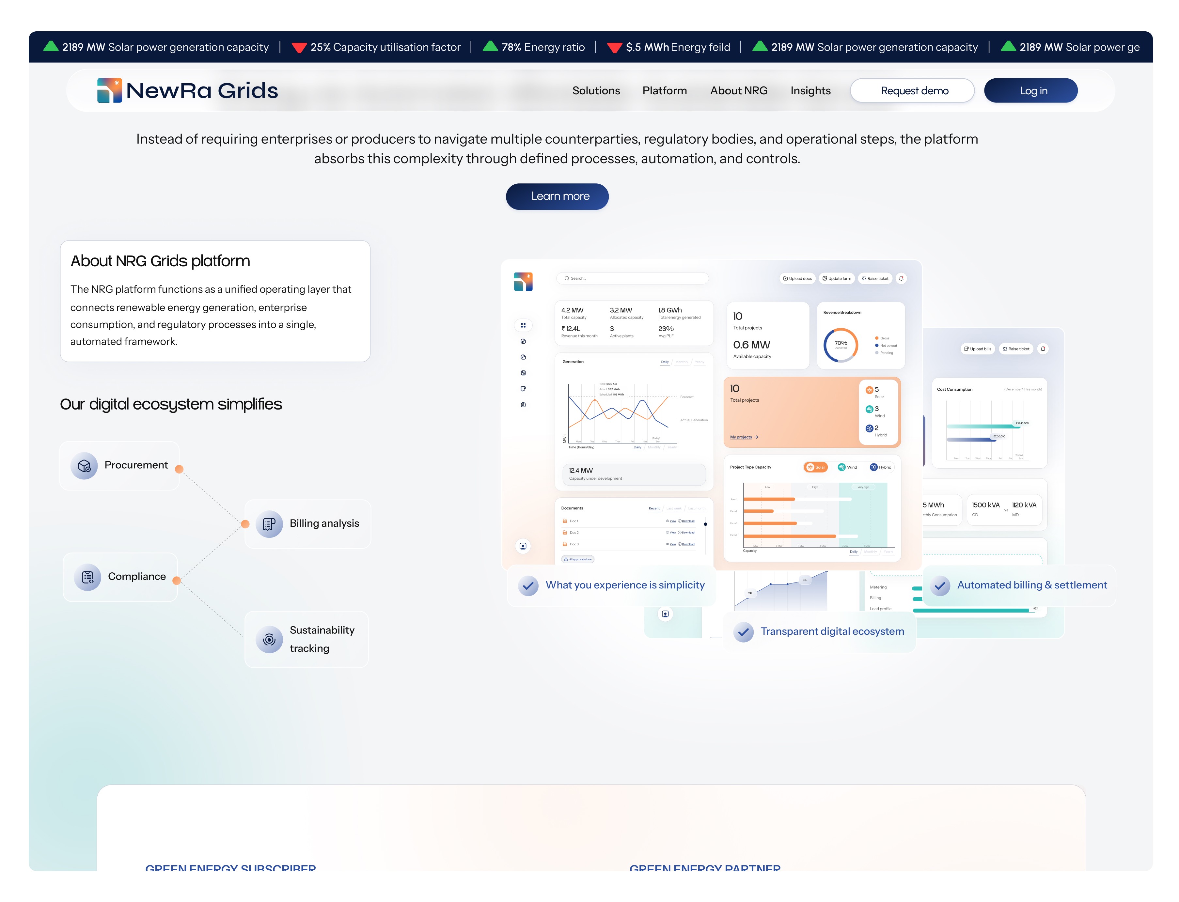This screenshot has height=902, width=1179.
Task: Click the Billing analysis icon
Action: (x=269, y=523)
